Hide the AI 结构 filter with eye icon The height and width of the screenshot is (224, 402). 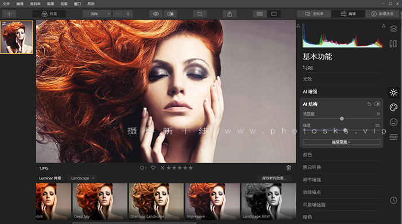click(x=377, y=104)
